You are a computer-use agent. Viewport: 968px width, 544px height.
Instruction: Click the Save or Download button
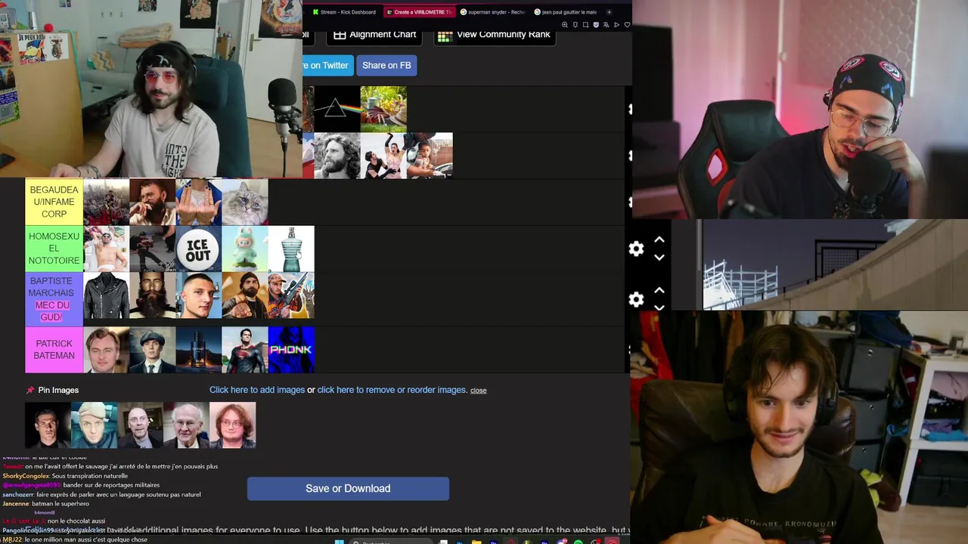pos(348,489)
